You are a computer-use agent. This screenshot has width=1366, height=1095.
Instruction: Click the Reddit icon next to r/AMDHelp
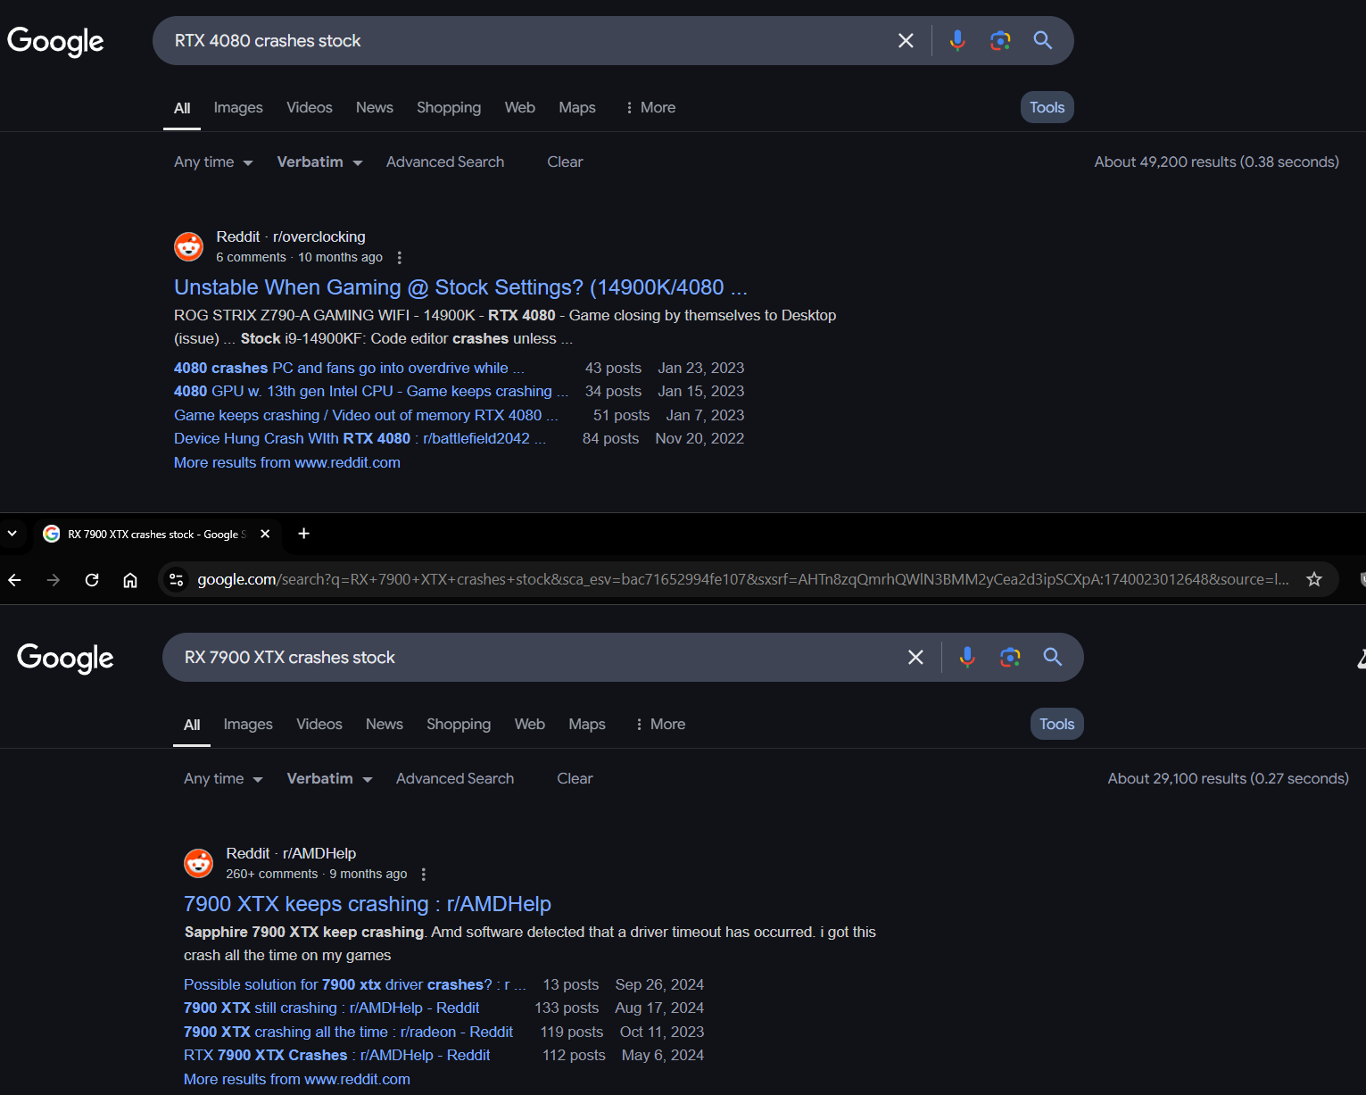(199, 863)
